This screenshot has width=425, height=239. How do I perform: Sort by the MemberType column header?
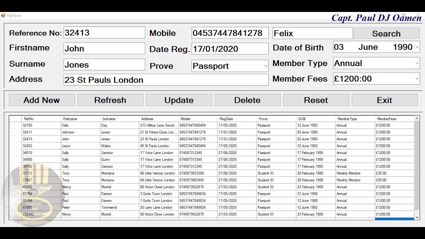(x=355, y=119)
